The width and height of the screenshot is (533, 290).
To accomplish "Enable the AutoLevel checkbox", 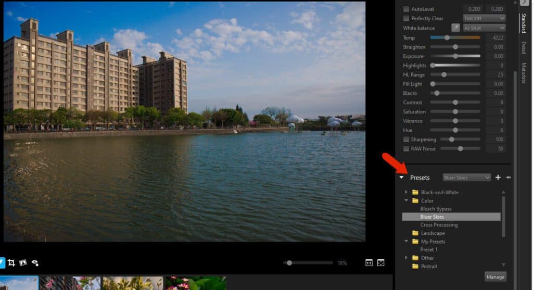I will (x=406, y=9).
